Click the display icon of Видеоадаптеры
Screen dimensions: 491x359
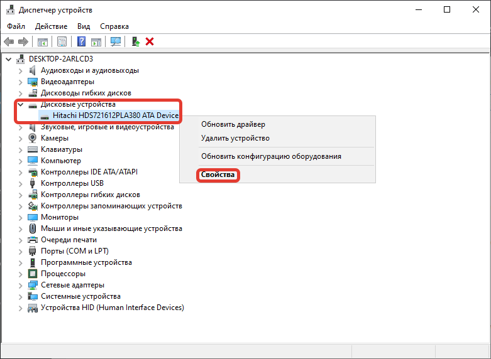pos(33,82)
